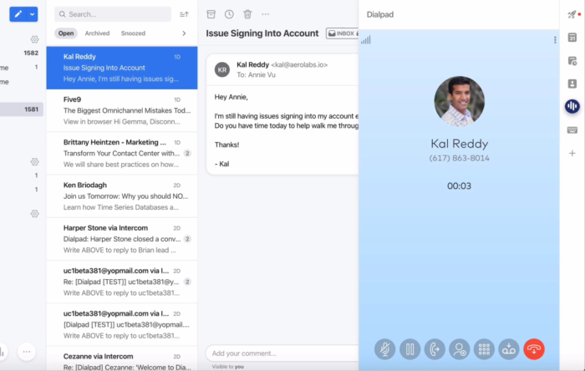Screen dimensions: 585x371
Task: Click the KR sender avatar
Action: 222,69
